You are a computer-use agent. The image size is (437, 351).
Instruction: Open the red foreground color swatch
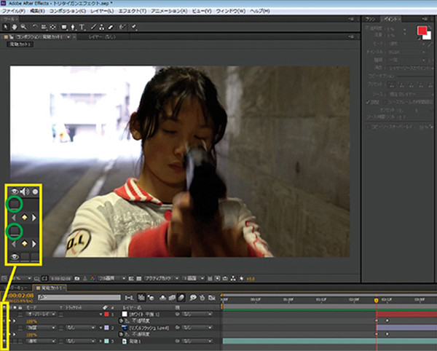pos(422,31)
